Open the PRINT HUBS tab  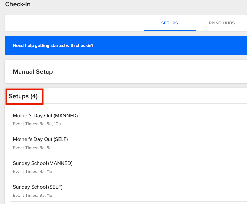(x=222, y=23)
